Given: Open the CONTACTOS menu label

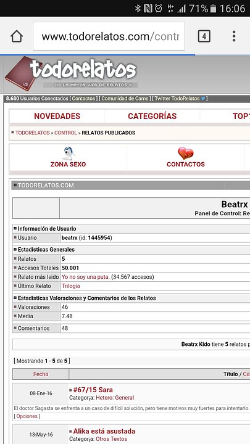Looking at the screenshot, I should point(186,164).
